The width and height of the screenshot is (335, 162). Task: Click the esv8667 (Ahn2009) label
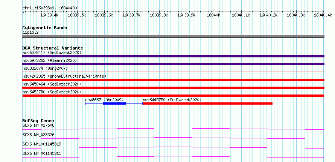[104, 100]
